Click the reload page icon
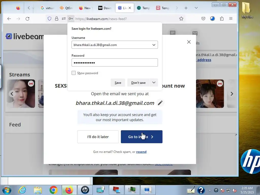Viewport: 260px width, 195px height. pyautogui.click(x=27, y=19)
